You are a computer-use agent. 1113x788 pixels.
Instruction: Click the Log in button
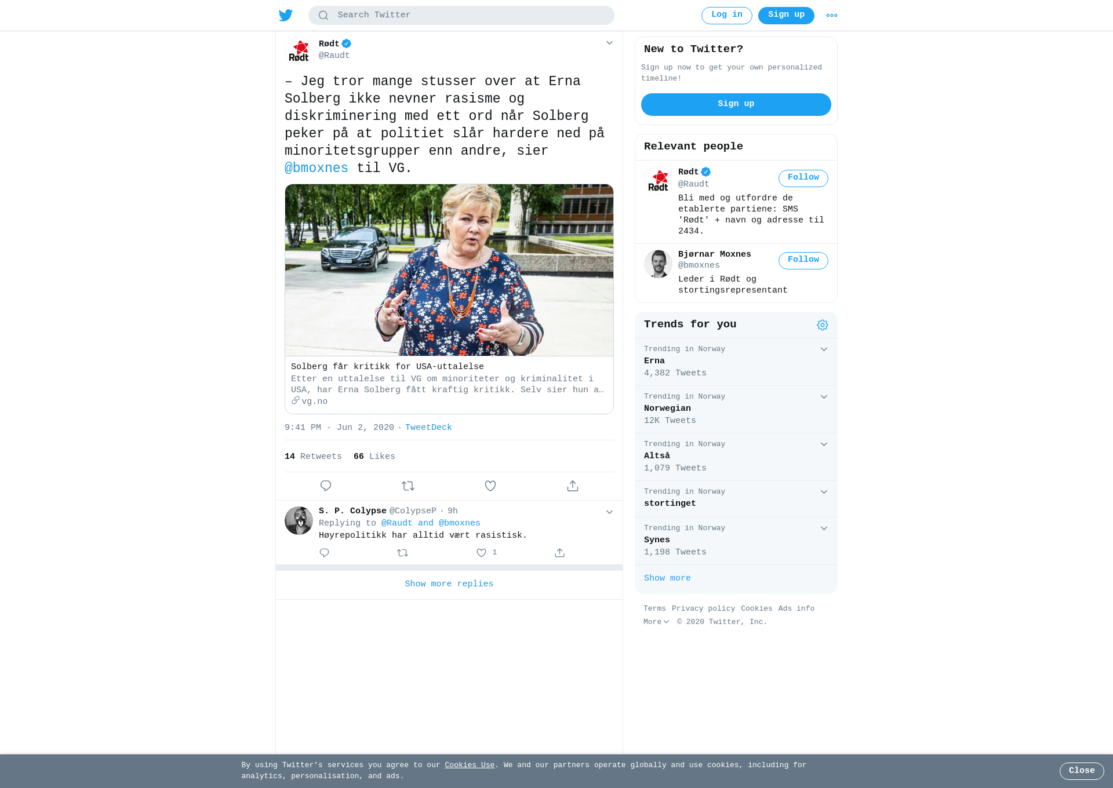(727, 16)
